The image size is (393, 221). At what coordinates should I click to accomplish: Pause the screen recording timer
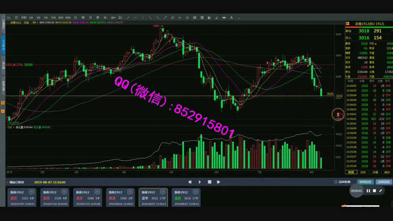(x=368, y=191)
